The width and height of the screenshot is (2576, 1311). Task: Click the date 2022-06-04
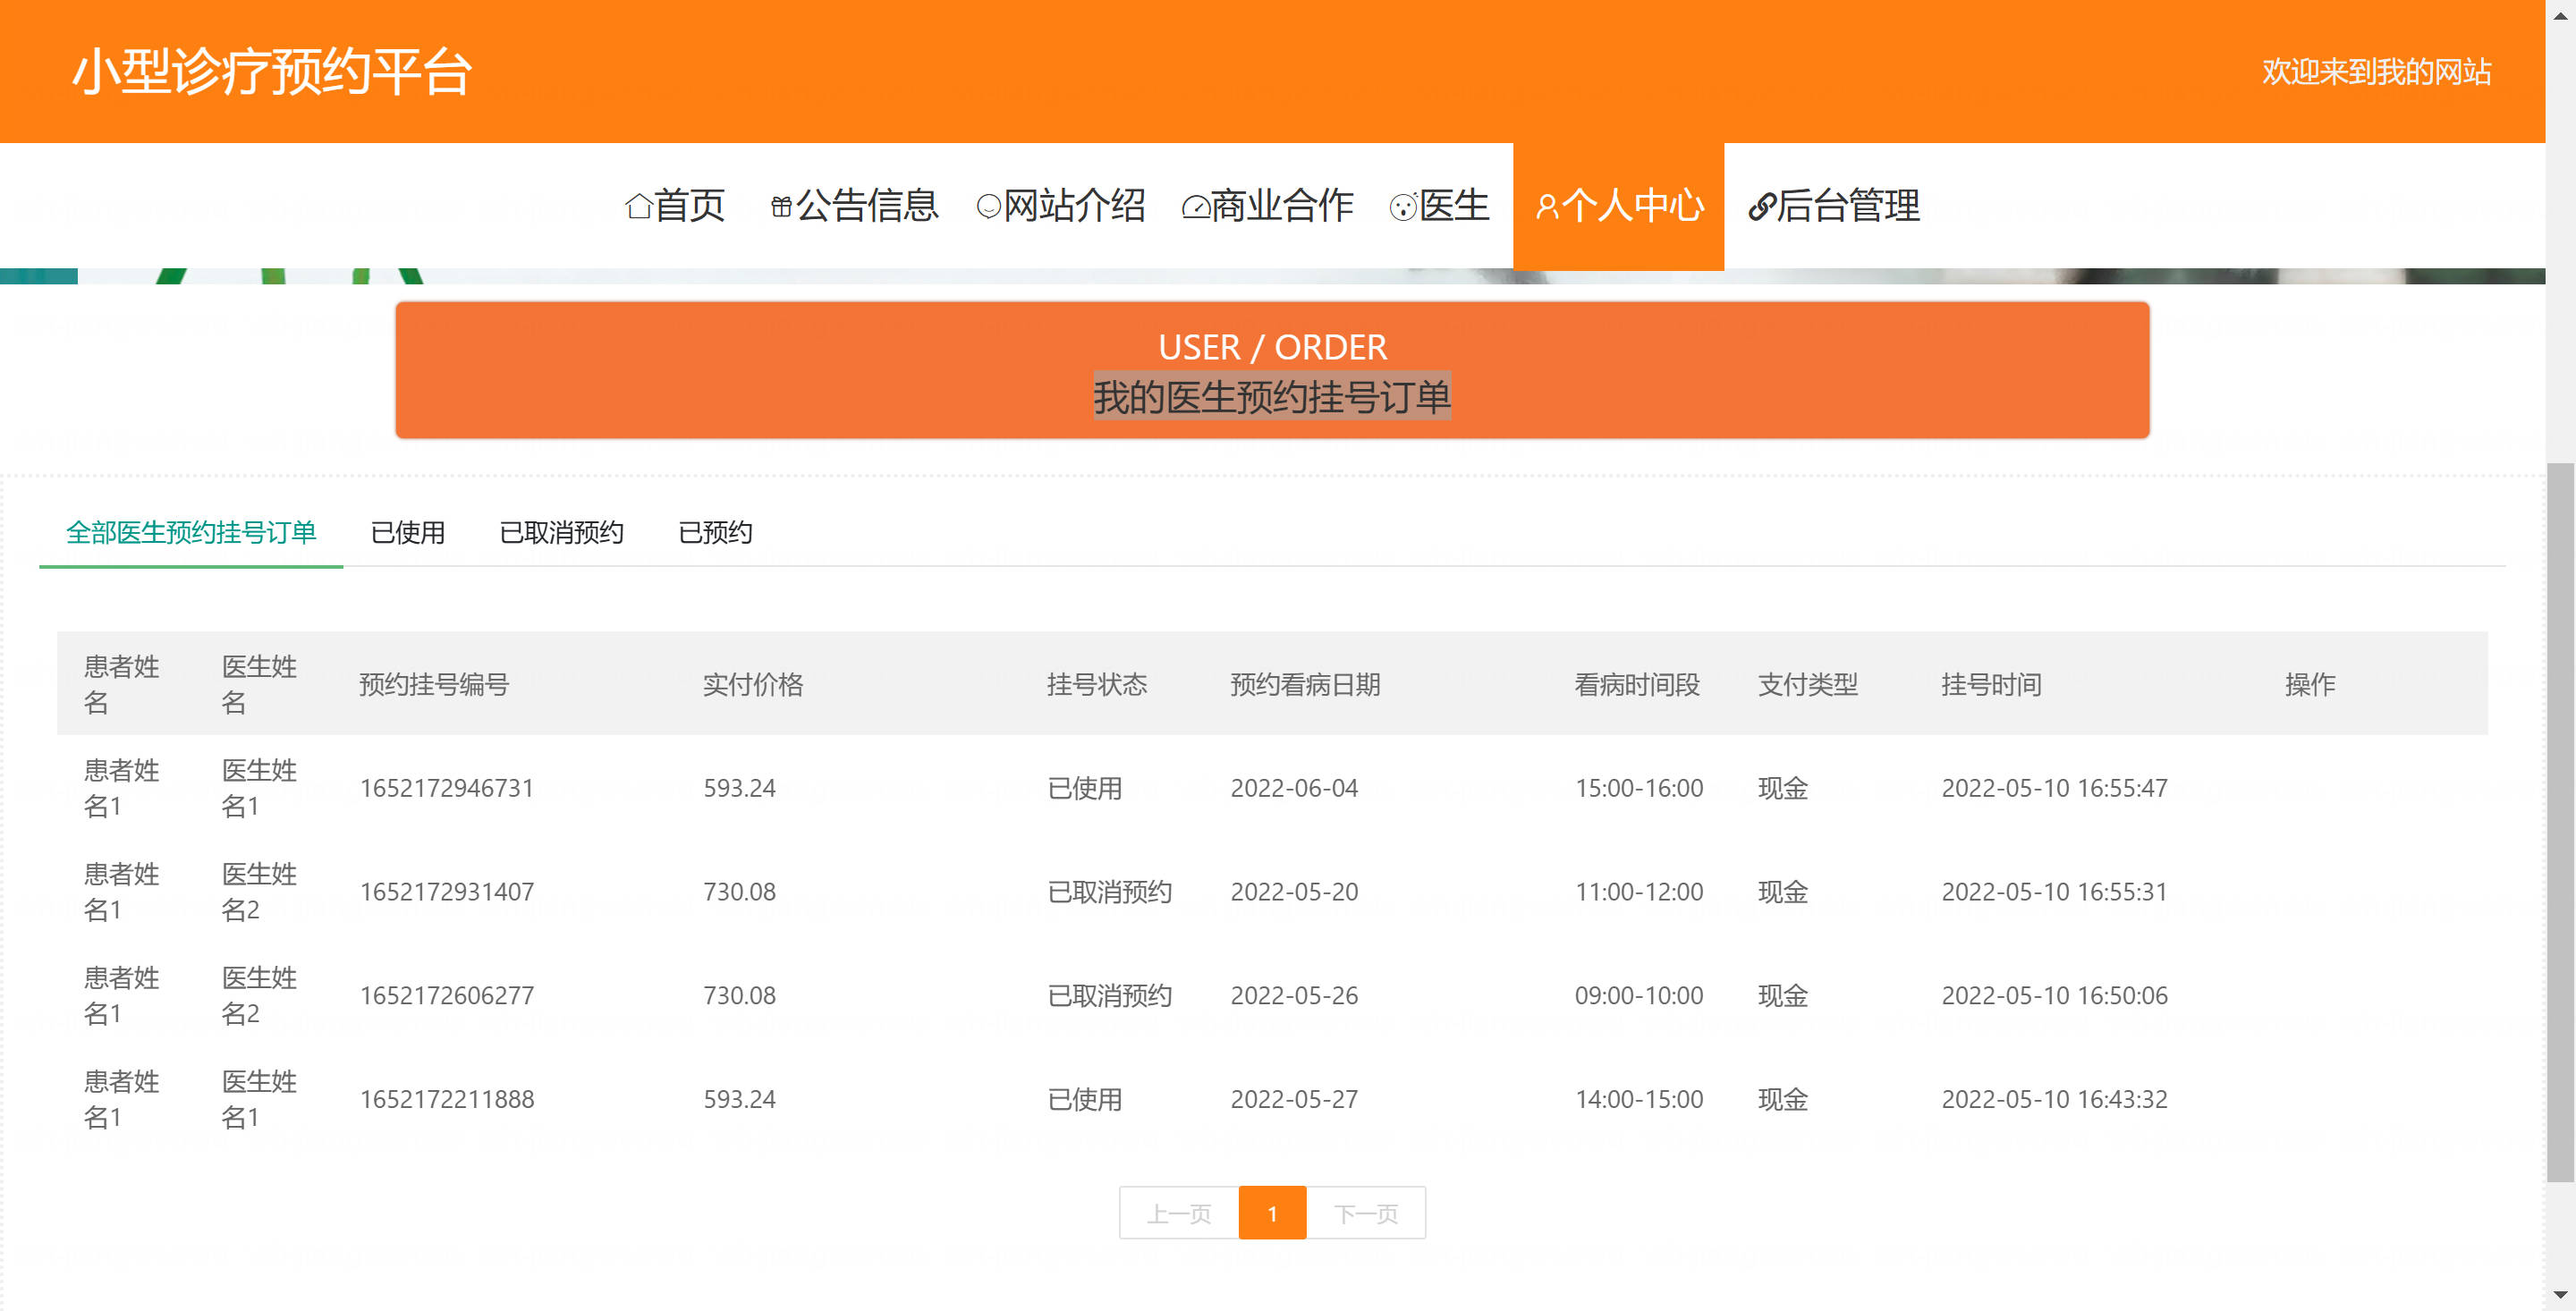click(x=1294, y=788)
